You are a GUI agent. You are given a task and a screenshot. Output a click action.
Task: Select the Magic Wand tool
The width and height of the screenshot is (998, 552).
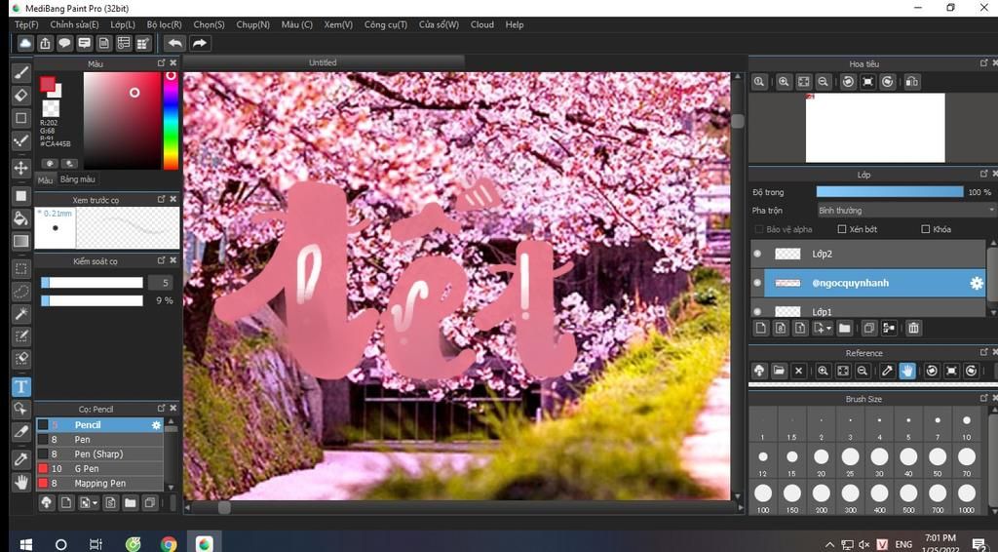(x=21, y=313)
